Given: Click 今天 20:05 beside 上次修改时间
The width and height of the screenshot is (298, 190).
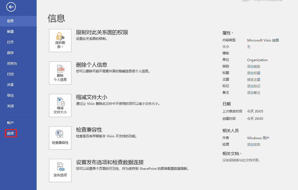Looking at the screenshot, I should [x=255, y=111].
